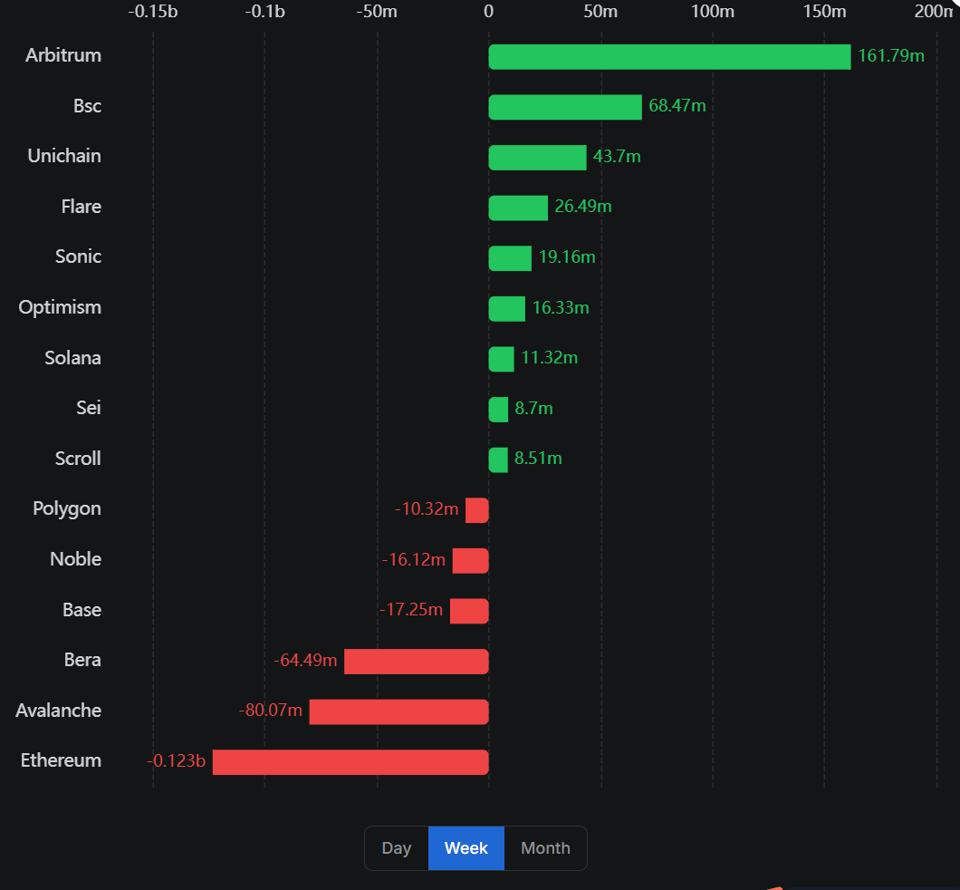Click the 50m axis tick label
The width and height of the screenshot is (960, 890).
(x=600, y=11)
